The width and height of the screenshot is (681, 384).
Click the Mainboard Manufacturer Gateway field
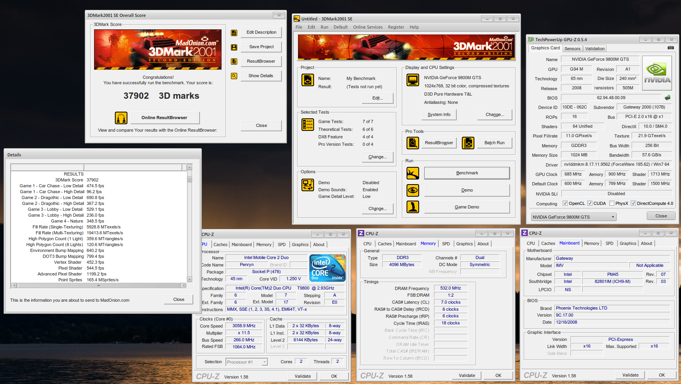coord(612,258)
